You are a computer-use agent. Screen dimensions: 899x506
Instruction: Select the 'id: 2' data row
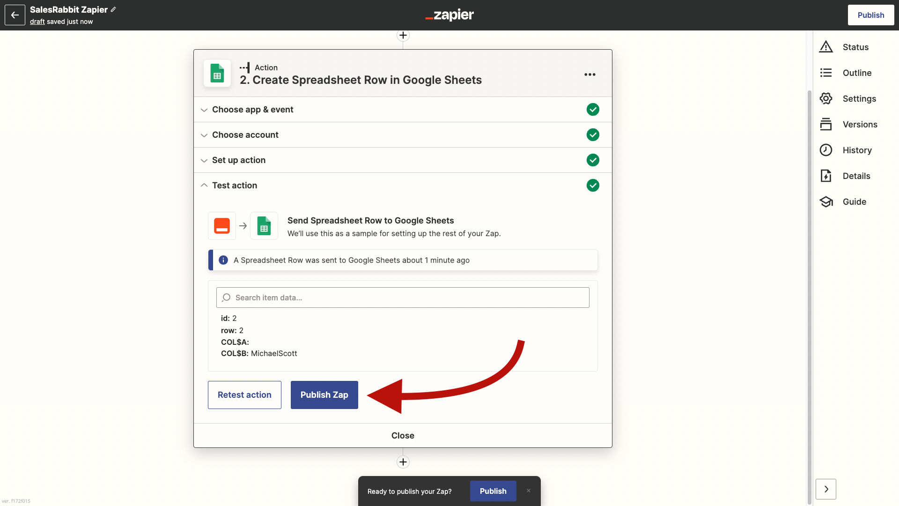[229, 318]
